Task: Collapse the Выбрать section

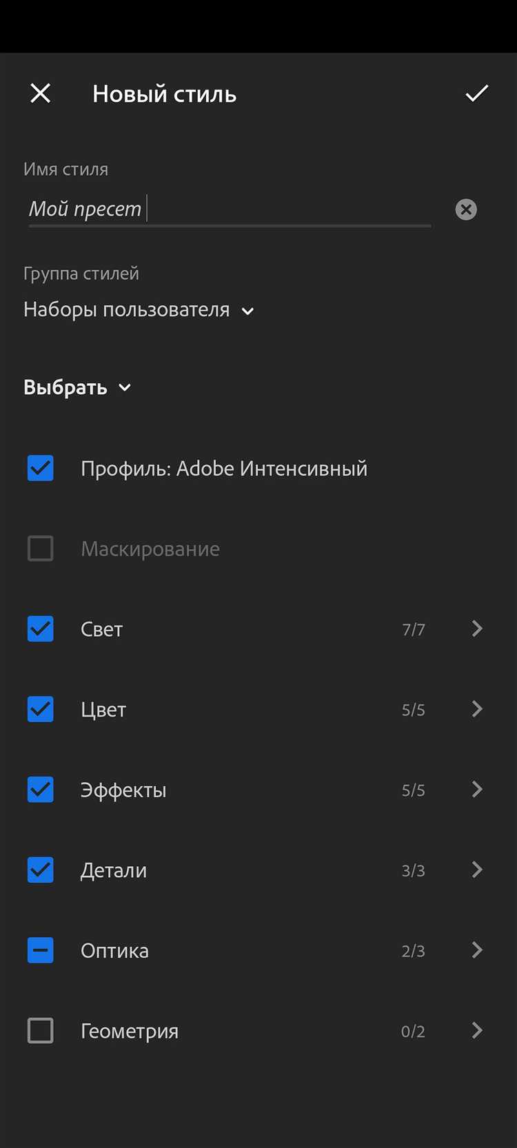Action: (x=78, y=387)
